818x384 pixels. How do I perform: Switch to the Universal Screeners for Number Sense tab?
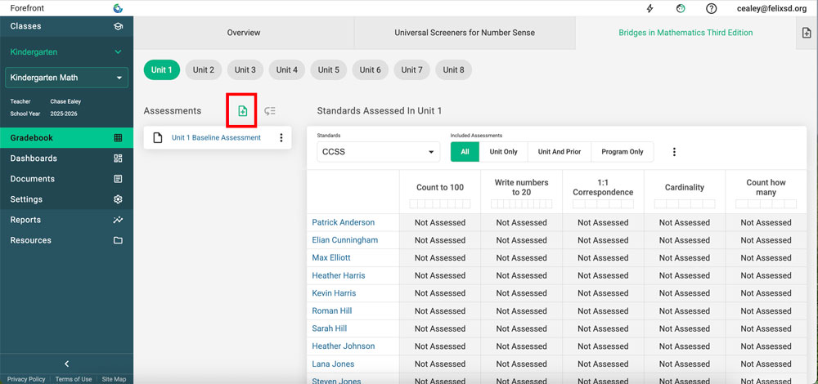click(464, 33)
